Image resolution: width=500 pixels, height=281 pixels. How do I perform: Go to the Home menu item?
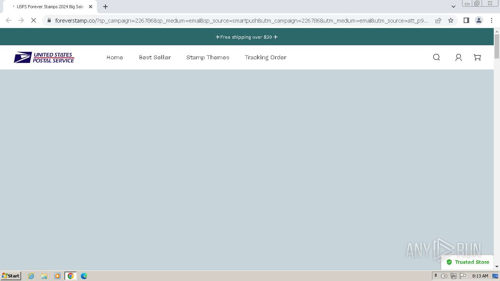tap(115, 57)
